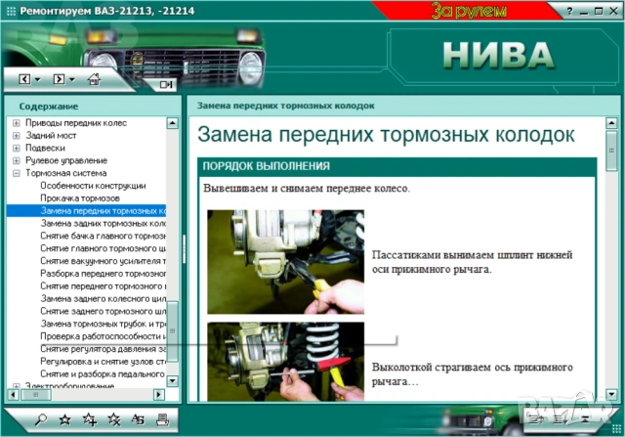Click the 'За рулем' red banner logo
This screenshot has width=625, height=437.
pyautogui.click(x=469, y=11)
